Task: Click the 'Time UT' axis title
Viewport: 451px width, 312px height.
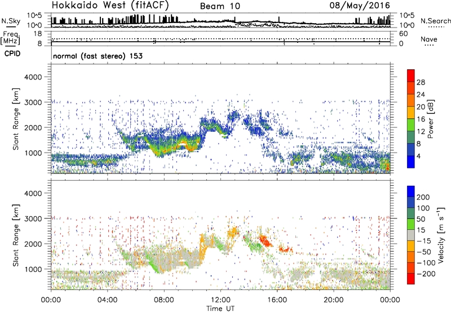Action: click(x=220, y=309)
